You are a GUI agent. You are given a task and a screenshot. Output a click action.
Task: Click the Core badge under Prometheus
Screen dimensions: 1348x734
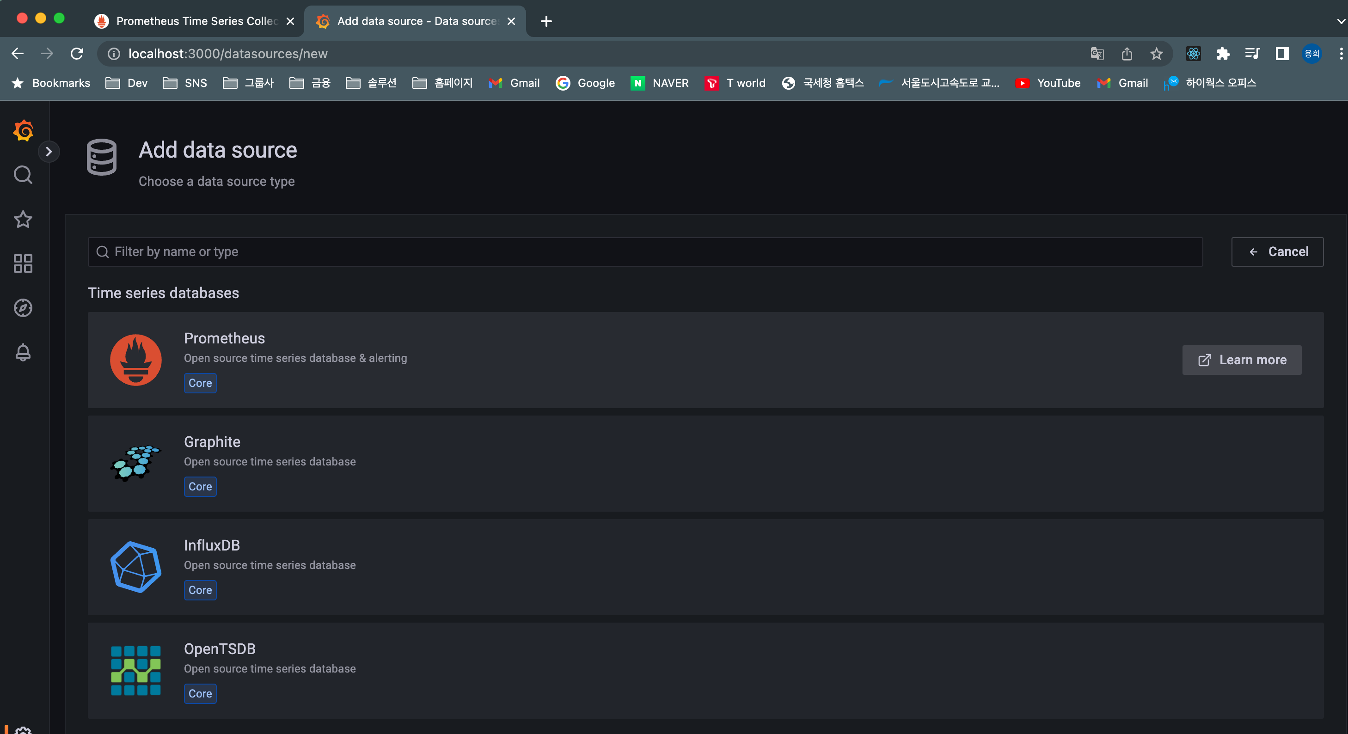[201, 384]
